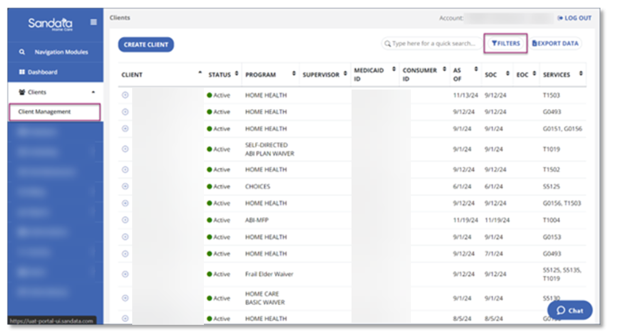Expand the first client row with T1503 service
This screenshot has height=332, width=618.
click(126, 95)
